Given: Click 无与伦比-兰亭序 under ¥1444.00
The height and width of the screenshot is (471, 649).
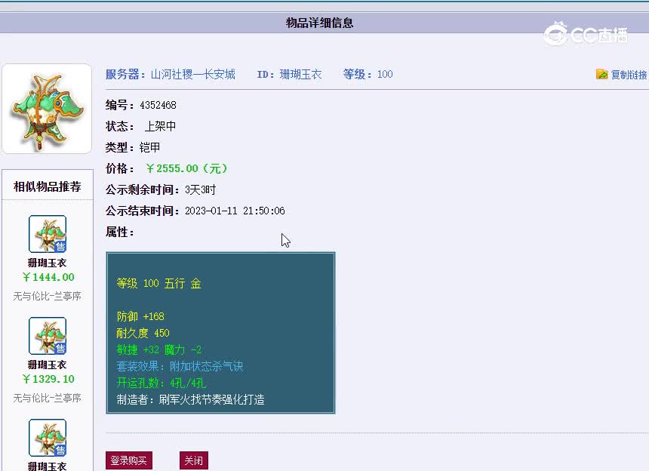Looking at the screenshot, I should [x=48, y=296].
